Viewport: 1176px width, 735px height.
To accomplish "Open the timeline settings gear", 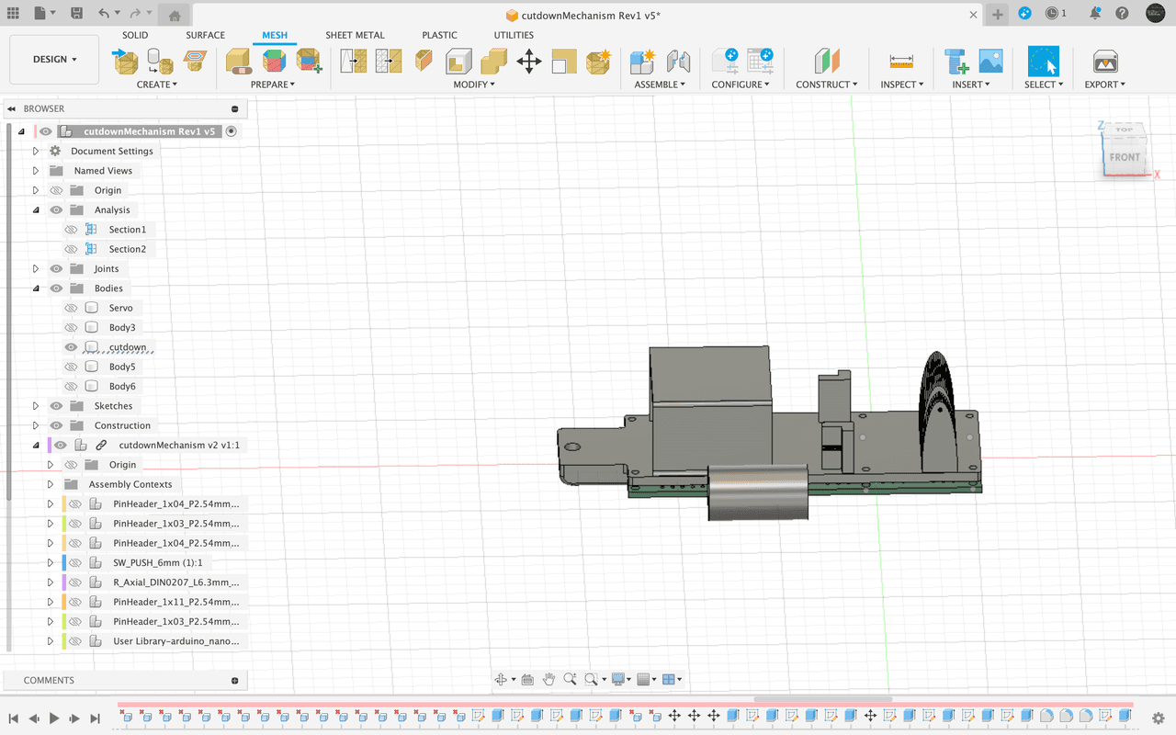I will (1158, 718).
